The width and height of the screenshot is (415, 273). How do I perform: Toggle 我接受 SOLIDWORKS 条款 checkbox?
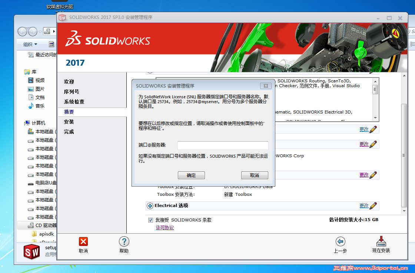(x=150, y=220)
